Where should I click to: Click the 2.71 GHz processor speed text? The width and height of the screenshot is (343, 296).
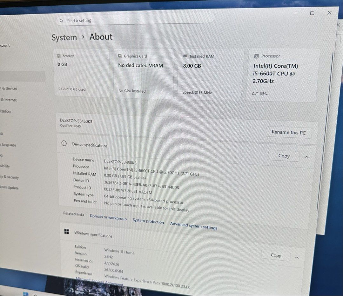[x=259, y=93]
